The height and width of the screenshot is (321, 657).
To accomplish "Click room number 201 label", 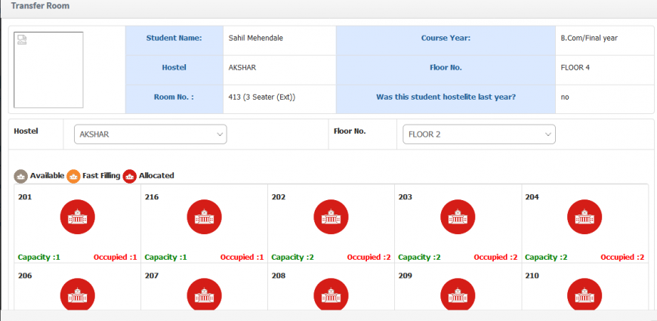I will point(25,197).
